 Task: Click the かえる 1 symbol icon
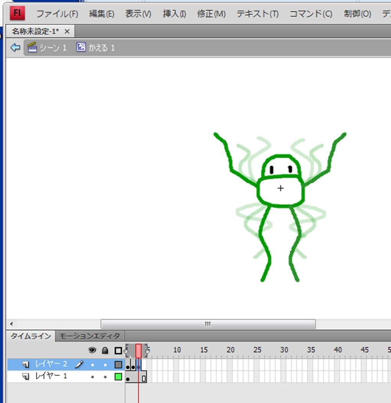tap(81, 47)
